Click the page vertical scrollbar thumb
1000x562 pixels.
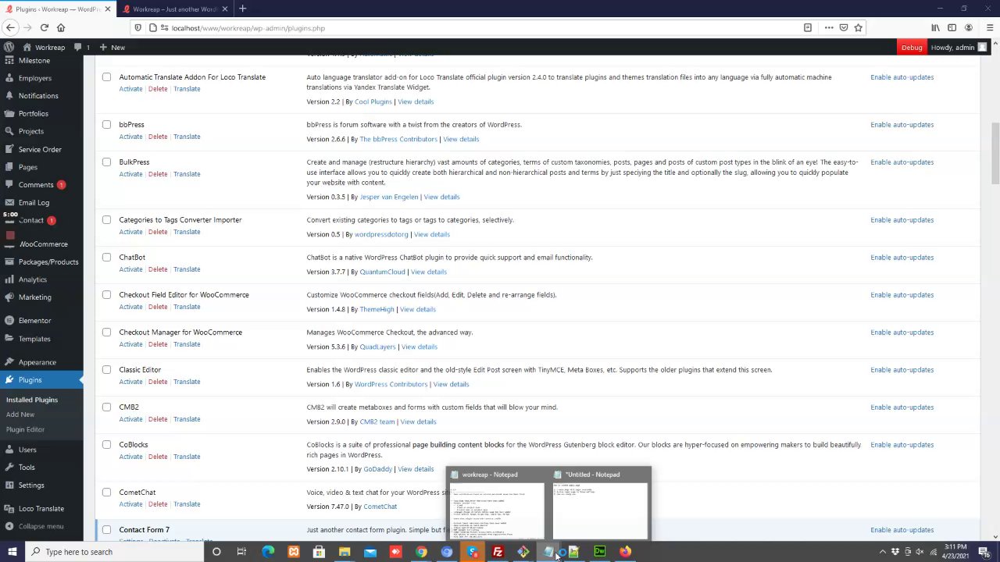coord(995,154)
